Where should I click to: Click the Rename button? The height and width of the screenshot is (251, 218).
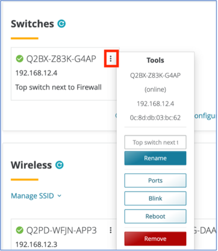pos(155,158)
